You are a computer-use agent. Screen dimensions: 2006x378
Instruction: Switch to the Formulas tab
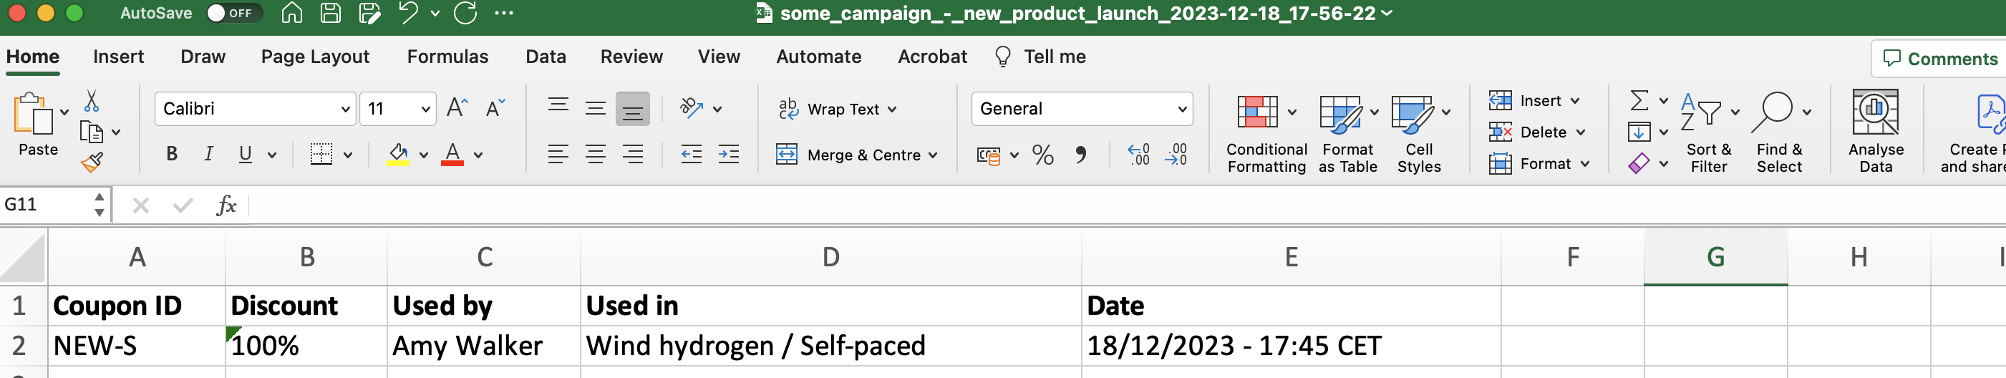coord(447,57)
